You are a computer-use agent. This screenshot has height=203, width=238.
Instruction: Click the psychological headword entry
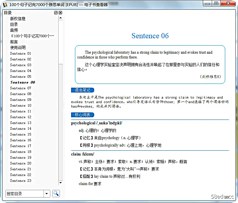tap(96, 123)
